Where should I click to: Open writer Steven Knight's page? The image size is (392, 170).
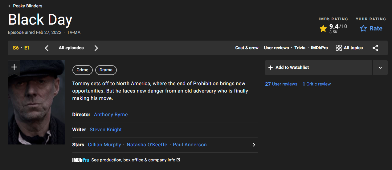[x=106, y=130]
